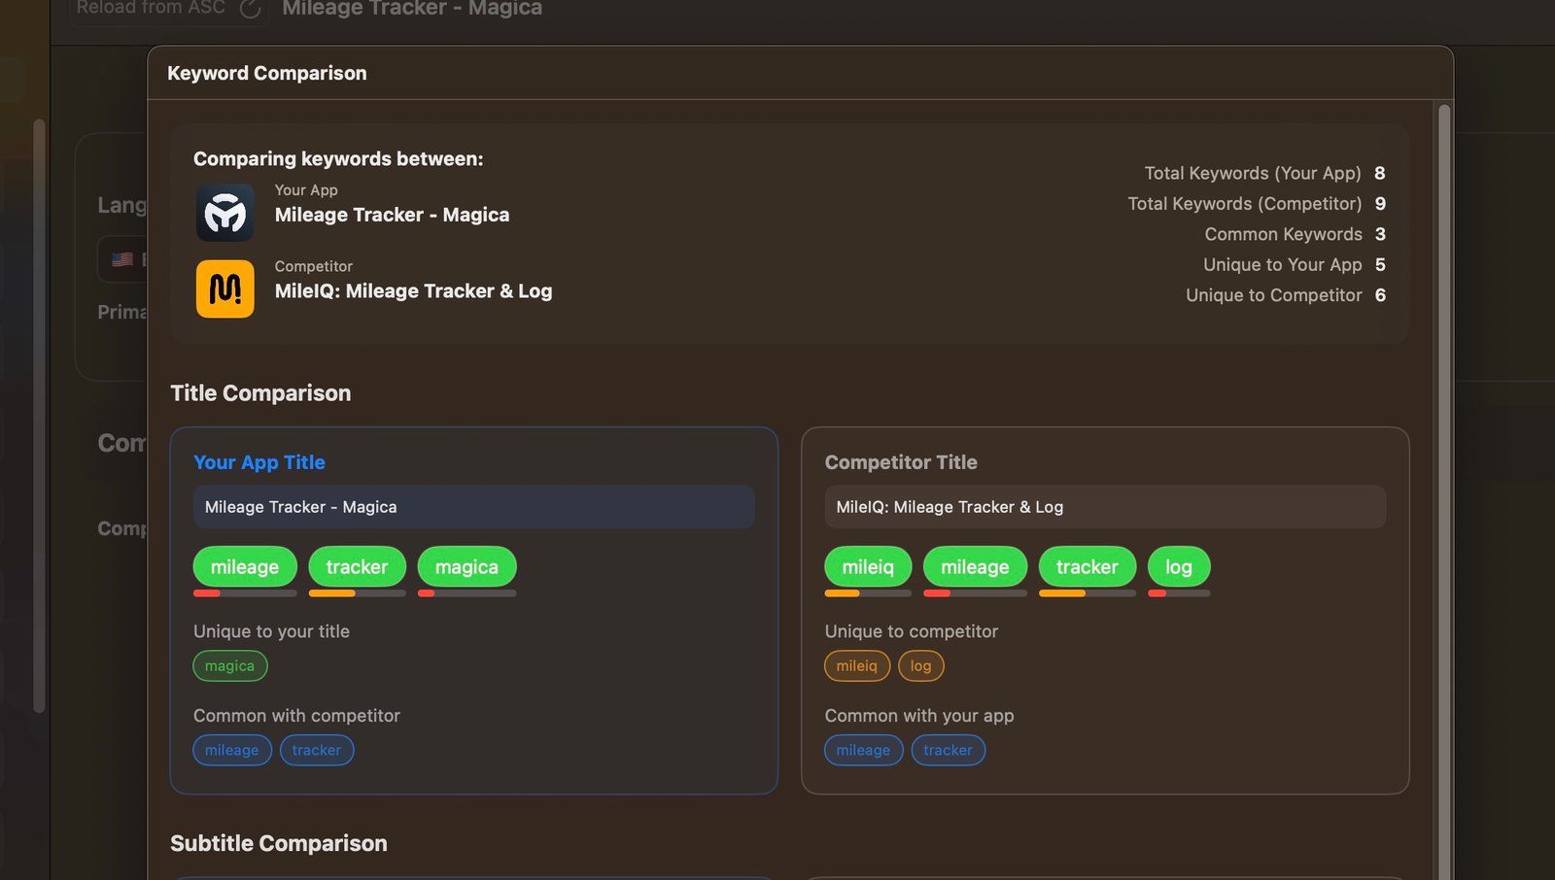This screenshot has height=880, width=1555.
Task: Click the Your App Title field 'Mileage Tracker - Magica'
Action: pyautogui.click(x=474, y=507)
